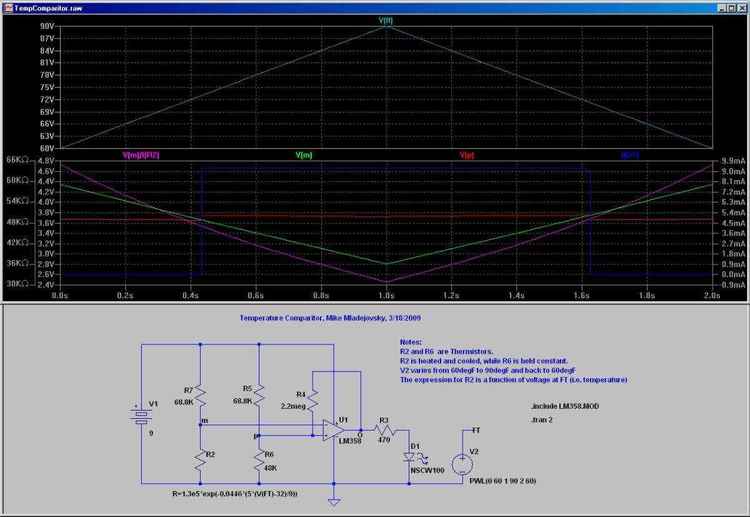
Task: Select the V(m)/I(R2) trace label
Action: 141,154
